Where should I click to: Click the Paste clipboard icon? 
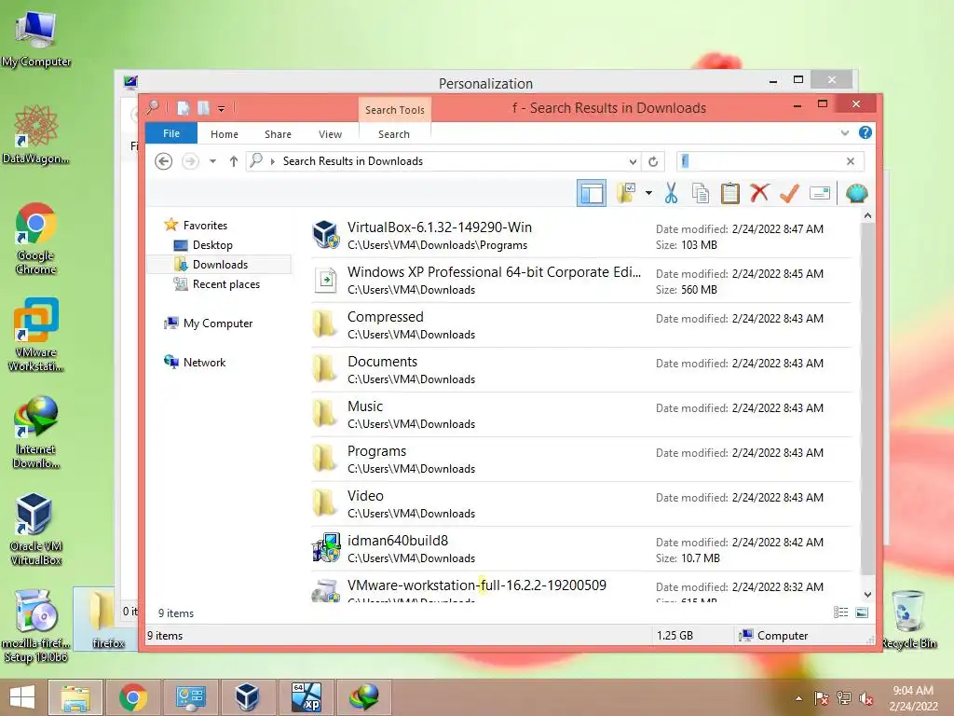point(730,194)
